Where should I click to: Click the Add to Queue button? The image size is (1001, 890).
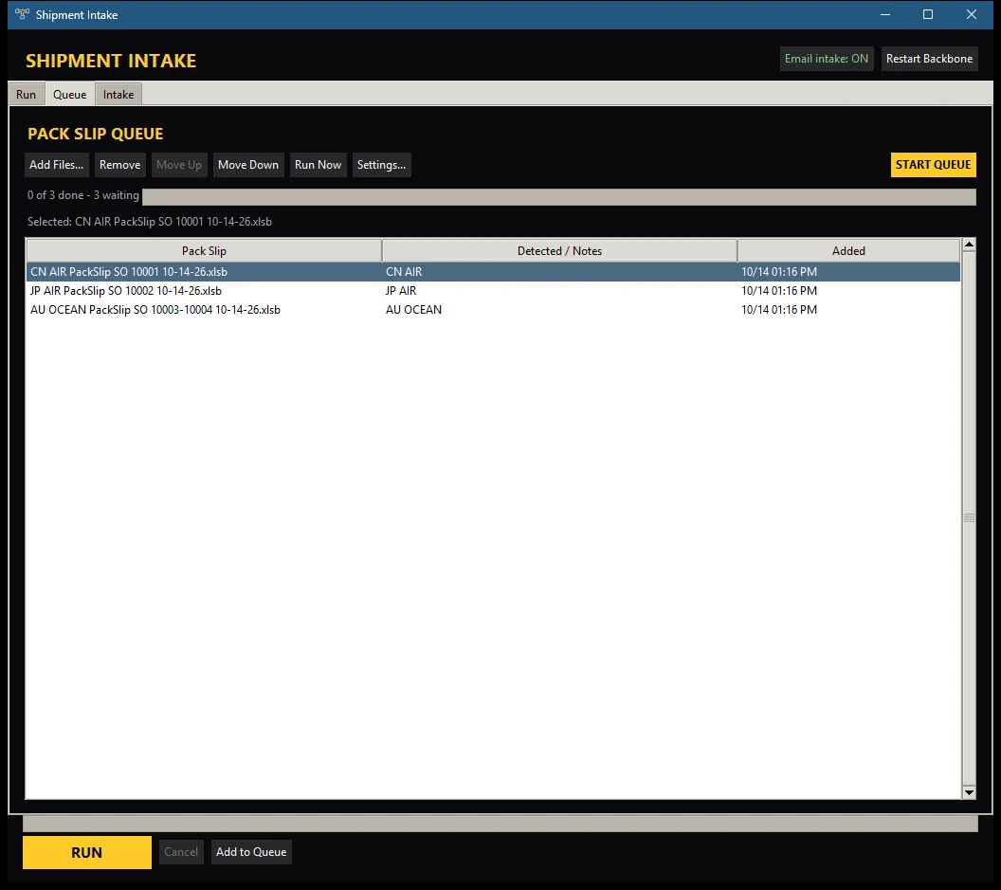click(x=251, y=852)
